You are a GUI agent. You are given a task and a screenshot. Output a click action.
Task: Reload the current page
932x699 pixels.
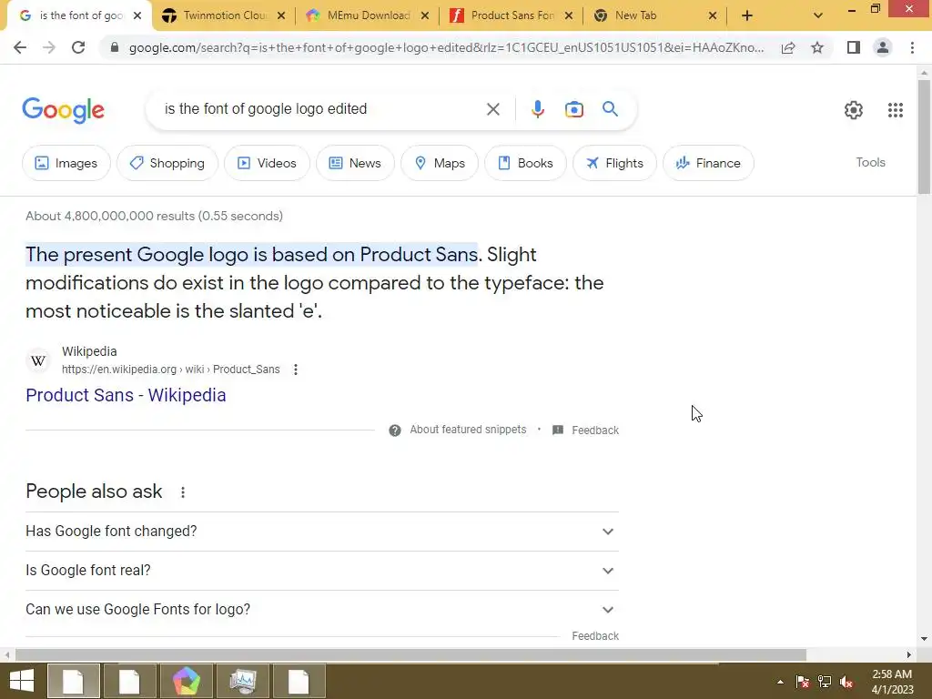[x=78, y=47]
